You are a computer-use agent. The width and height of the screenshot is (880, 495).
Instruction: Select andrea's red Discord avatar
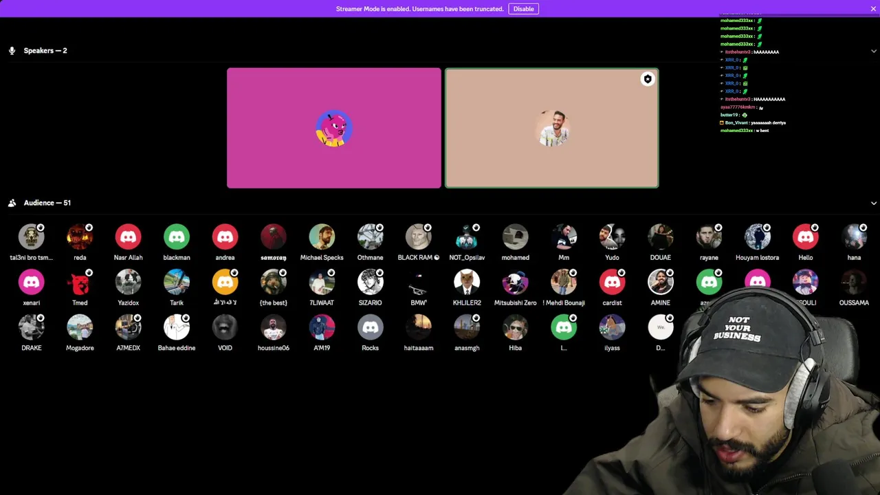point(225,237)
